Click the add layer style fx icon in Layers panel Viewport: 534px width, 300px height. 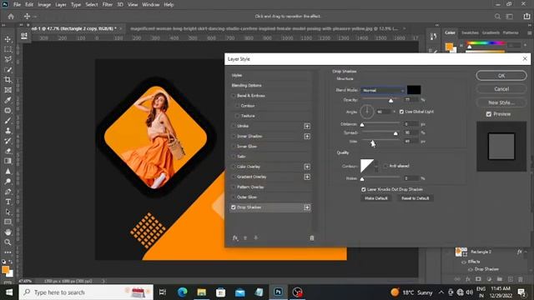click(x=468, y=279)
